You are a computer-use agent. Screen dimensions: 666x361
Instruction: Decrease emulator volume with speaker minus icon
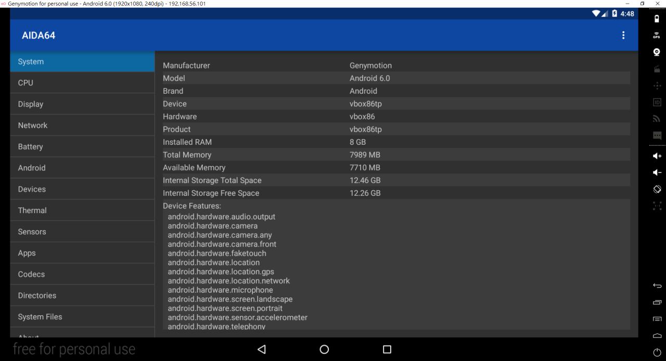click(x=657, y=172)
